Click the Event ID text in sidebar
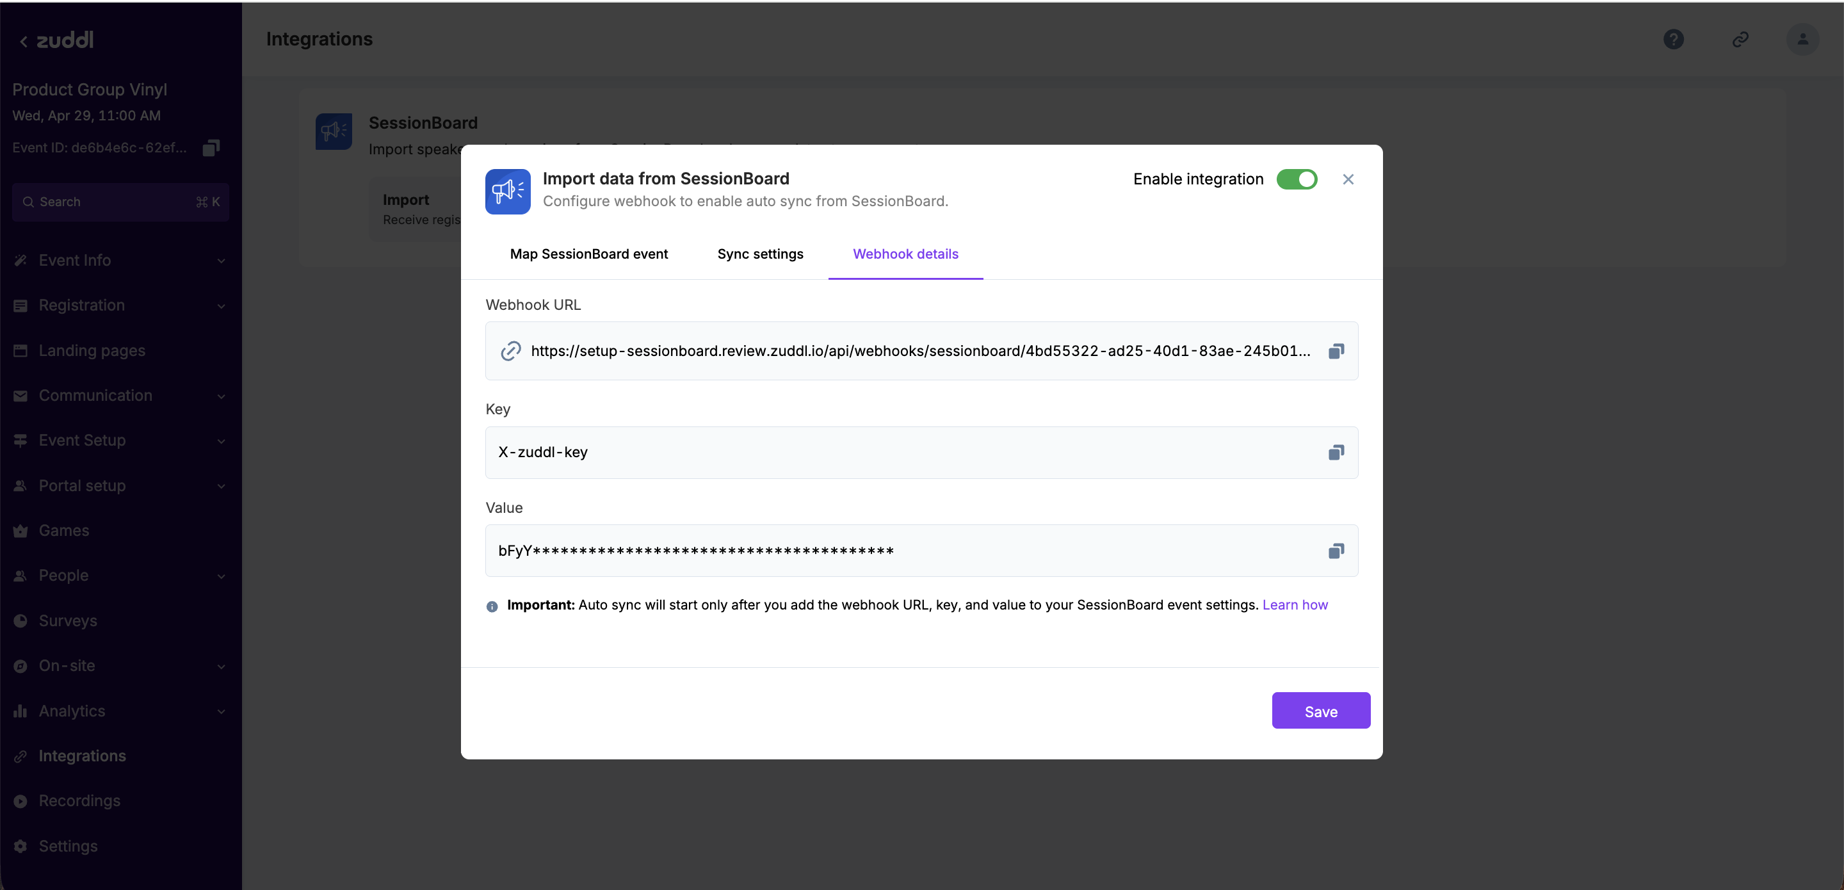 pos(99,148)
